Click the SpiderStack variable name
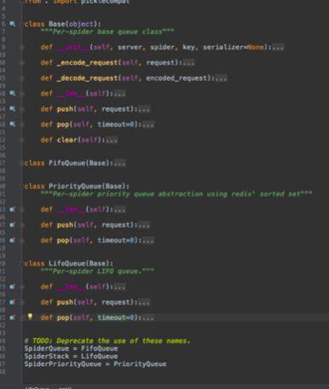 pyautogui.click(x=47, y=356)
